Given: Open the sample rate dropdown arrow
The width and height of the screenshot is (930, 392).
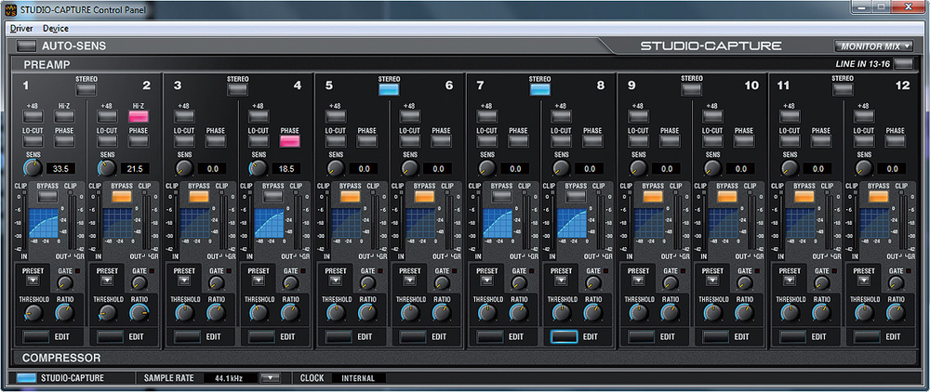Looking at the screenshot, I should tap(269, 378).
